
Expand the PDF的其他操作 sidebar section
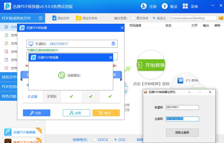point(9,87)
